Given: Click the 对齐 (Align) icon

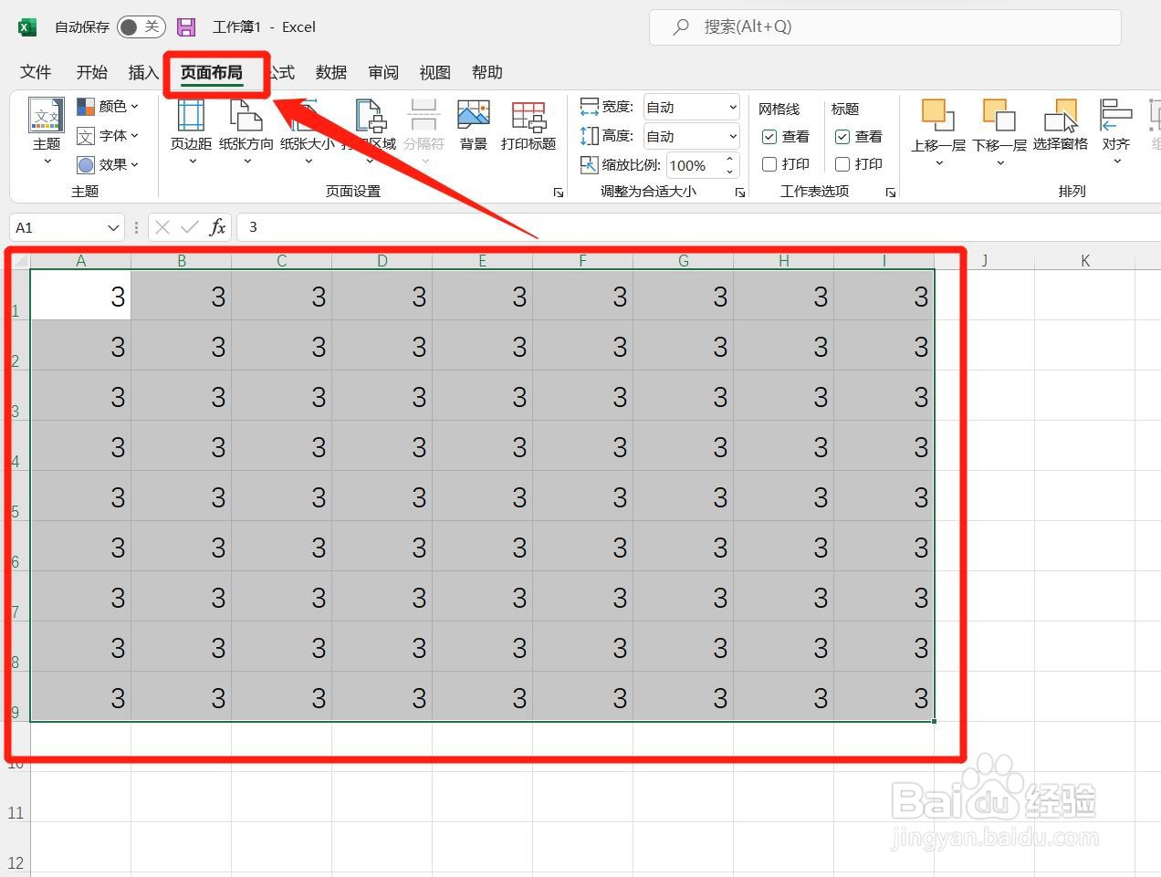Looking at the screenshot, I should (x=1115, y=128).
